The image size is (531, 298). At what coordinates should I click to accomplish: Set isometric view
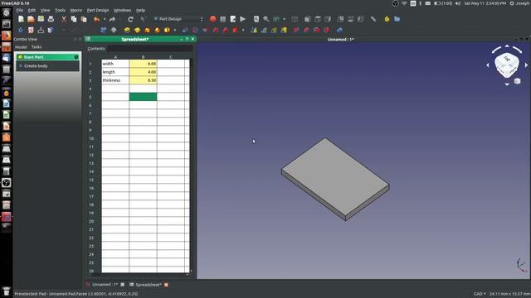(x=295, y=19)
